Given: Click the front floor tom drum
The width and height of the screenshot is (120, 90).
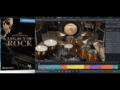Looking at the screenshot, I should click(x=93, y=55).
